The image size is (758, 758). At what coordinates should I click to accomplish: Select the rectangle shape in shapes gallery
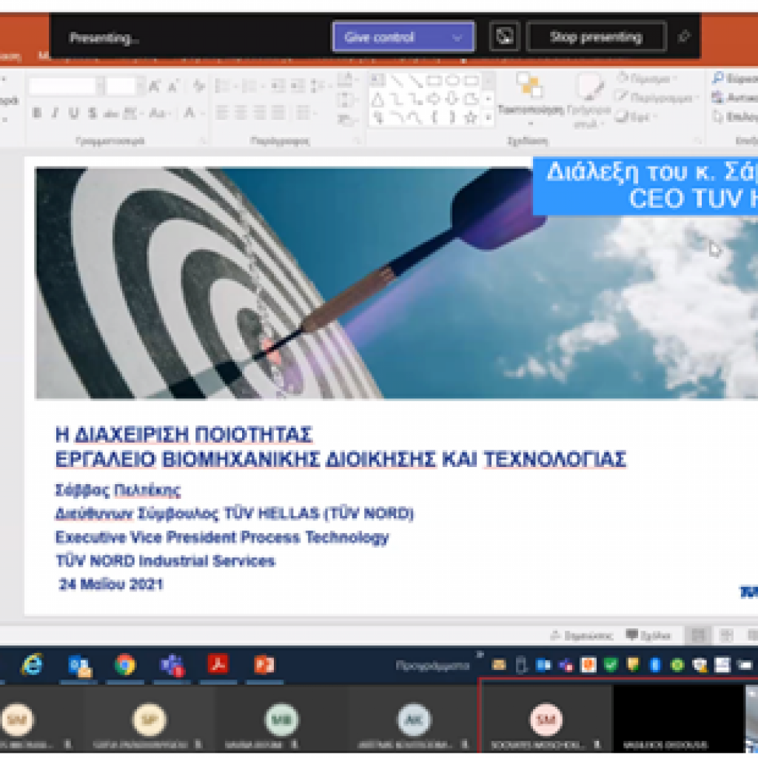[434, 80]
